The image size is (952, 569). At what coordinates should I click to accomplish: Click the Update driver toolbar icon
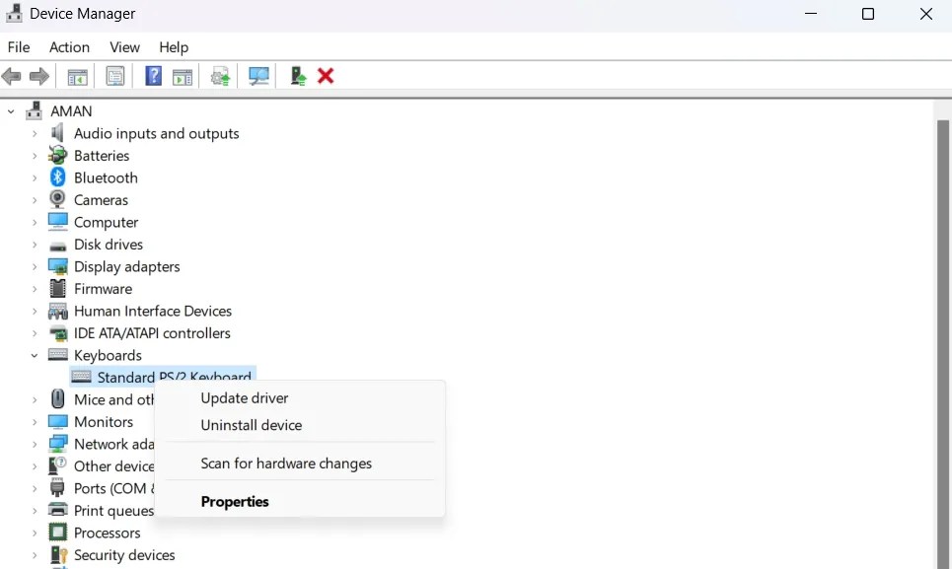tap(219, 76)
